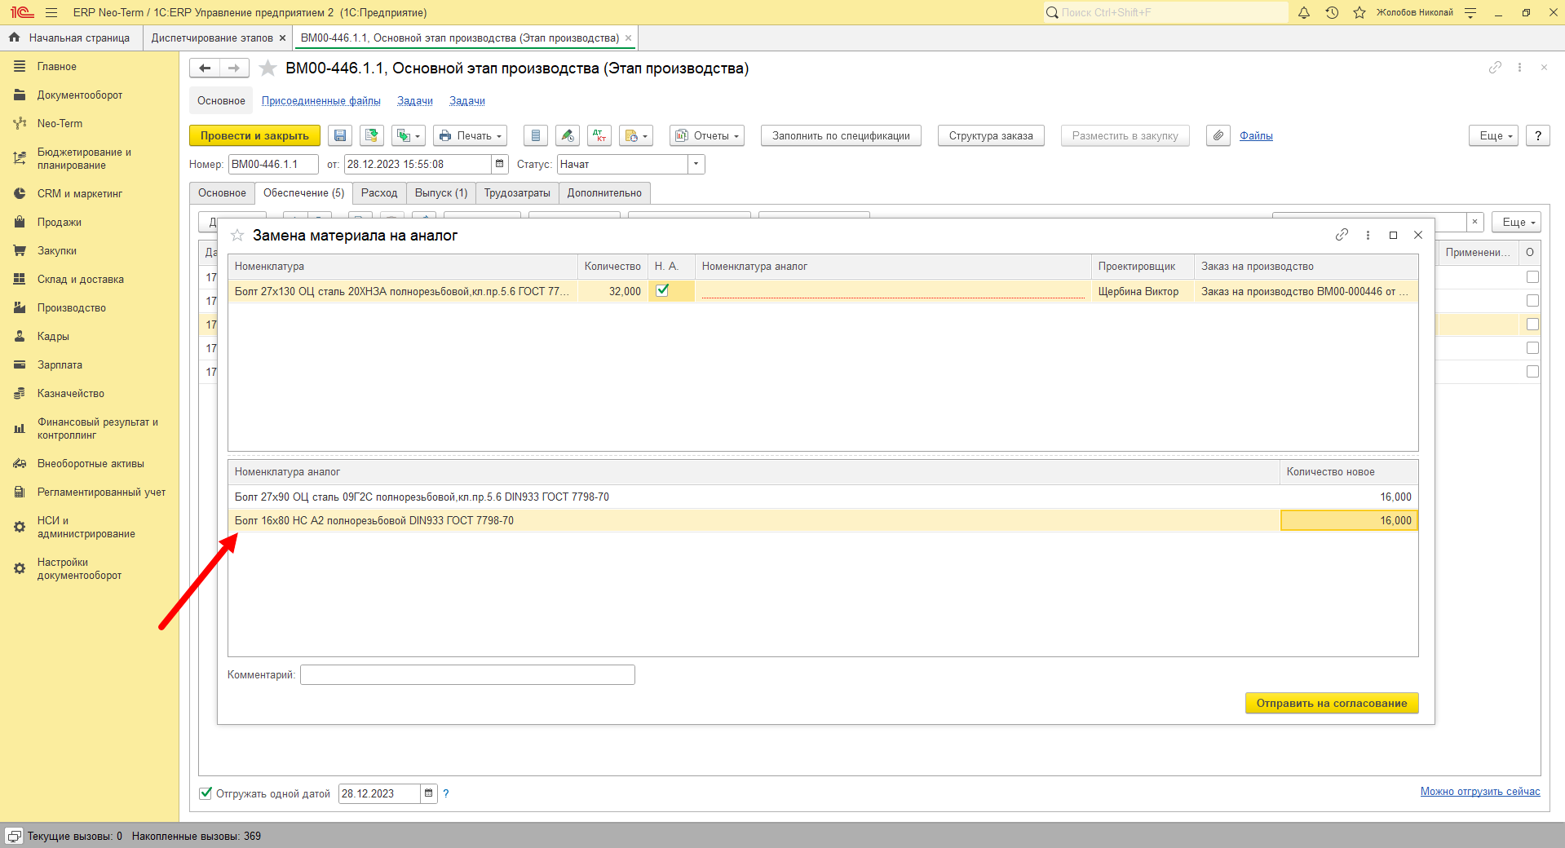The image size is (1565, 848).
Task: Open the document-with-clock dropdown icon
Action: (636, 135)
